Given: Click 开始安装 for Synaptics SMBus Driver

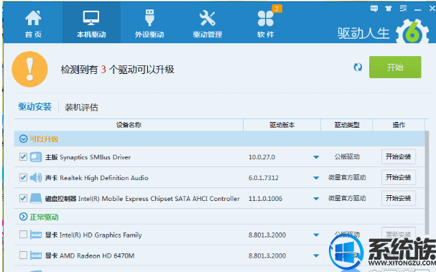Looking at the screenshot, I should (399, 156).
